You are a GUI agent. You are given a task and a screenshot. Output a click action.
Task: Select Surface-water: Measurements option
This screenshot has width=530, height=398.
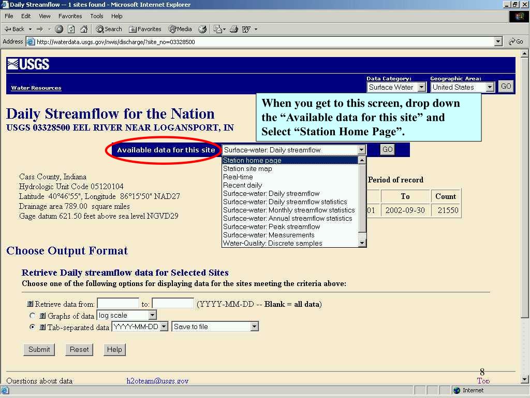[290, 235]
